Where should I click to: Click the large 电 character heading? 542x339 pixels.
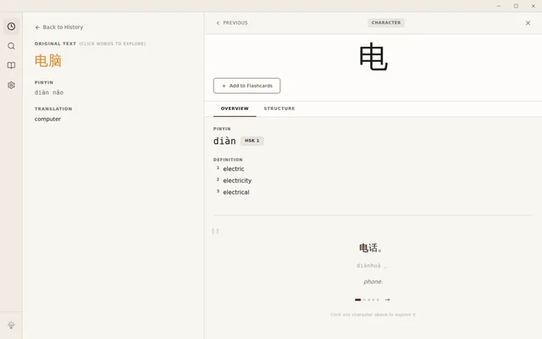pyautogui.click(x=373, y=57)
